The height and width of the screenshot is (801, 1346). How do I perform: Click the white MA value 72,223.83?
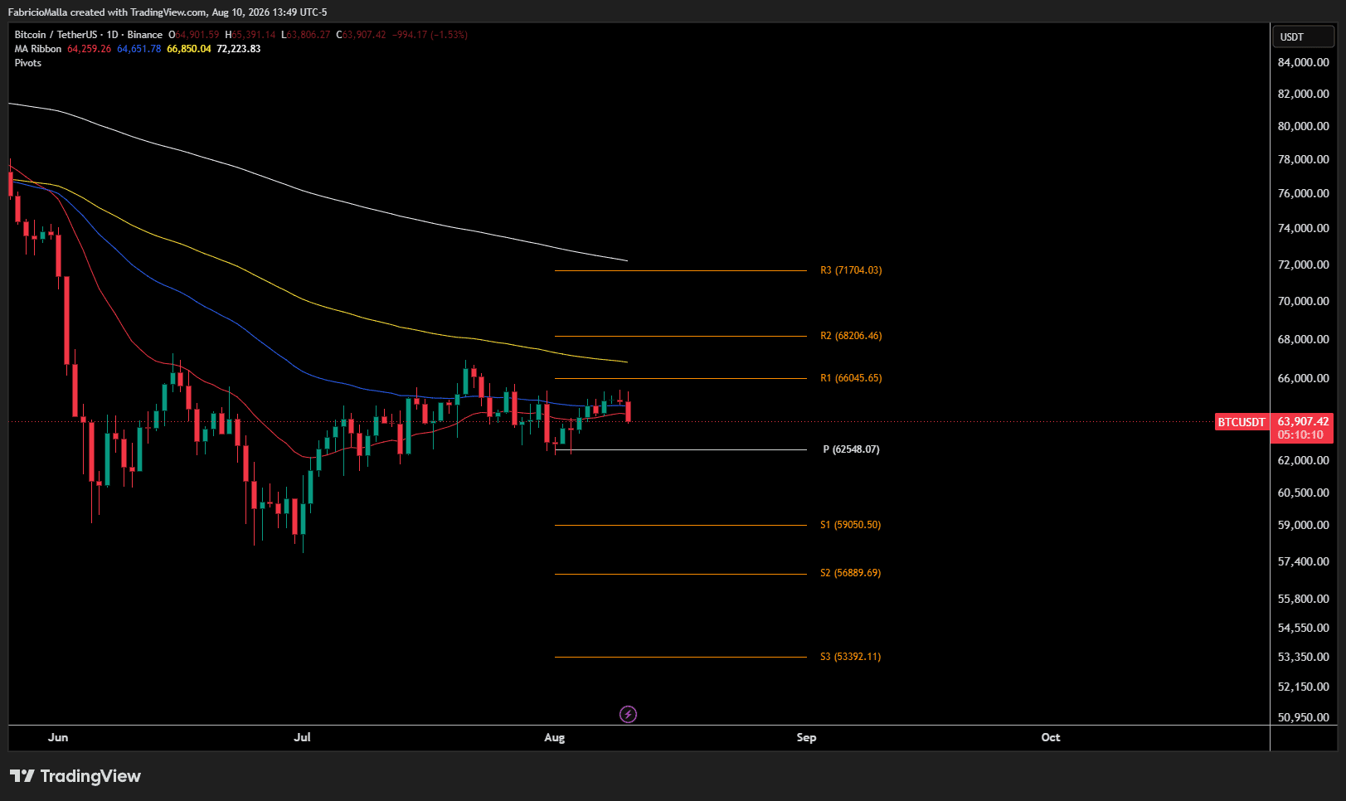coord(239,49)
